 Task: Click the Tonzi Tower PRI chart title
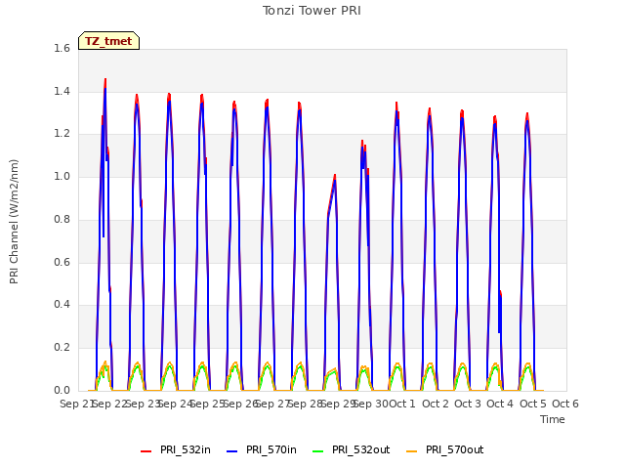312,11
